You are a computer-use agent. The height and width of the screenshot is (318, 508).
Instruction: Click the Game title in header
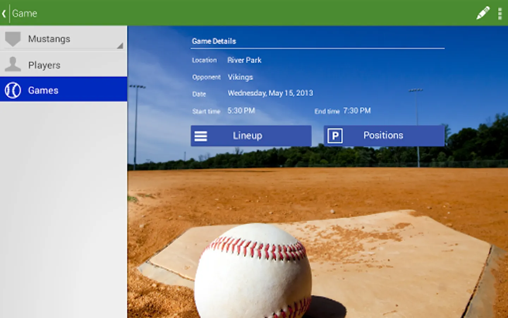24,13
